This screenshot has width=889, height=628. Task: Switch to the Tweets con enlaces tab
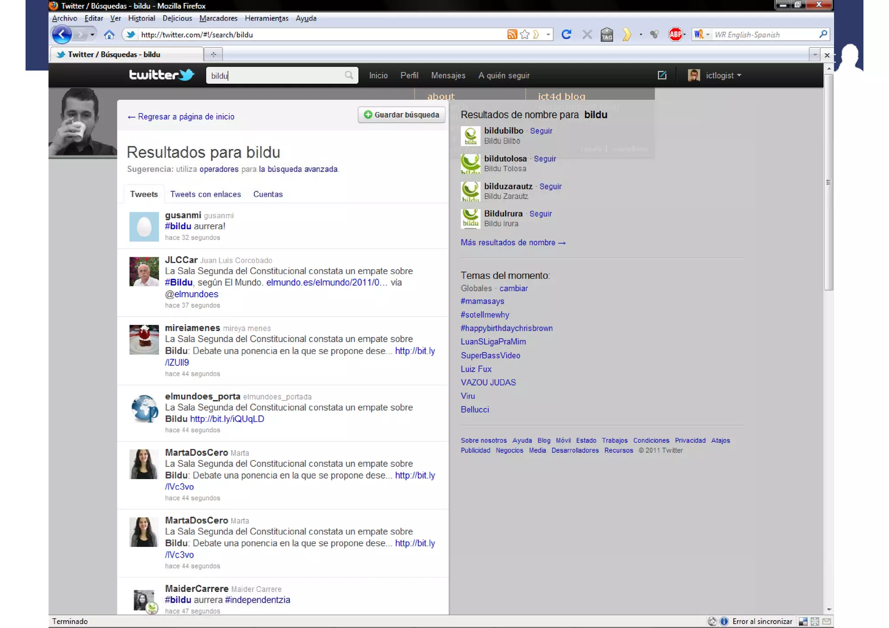[x=205, y=194]
